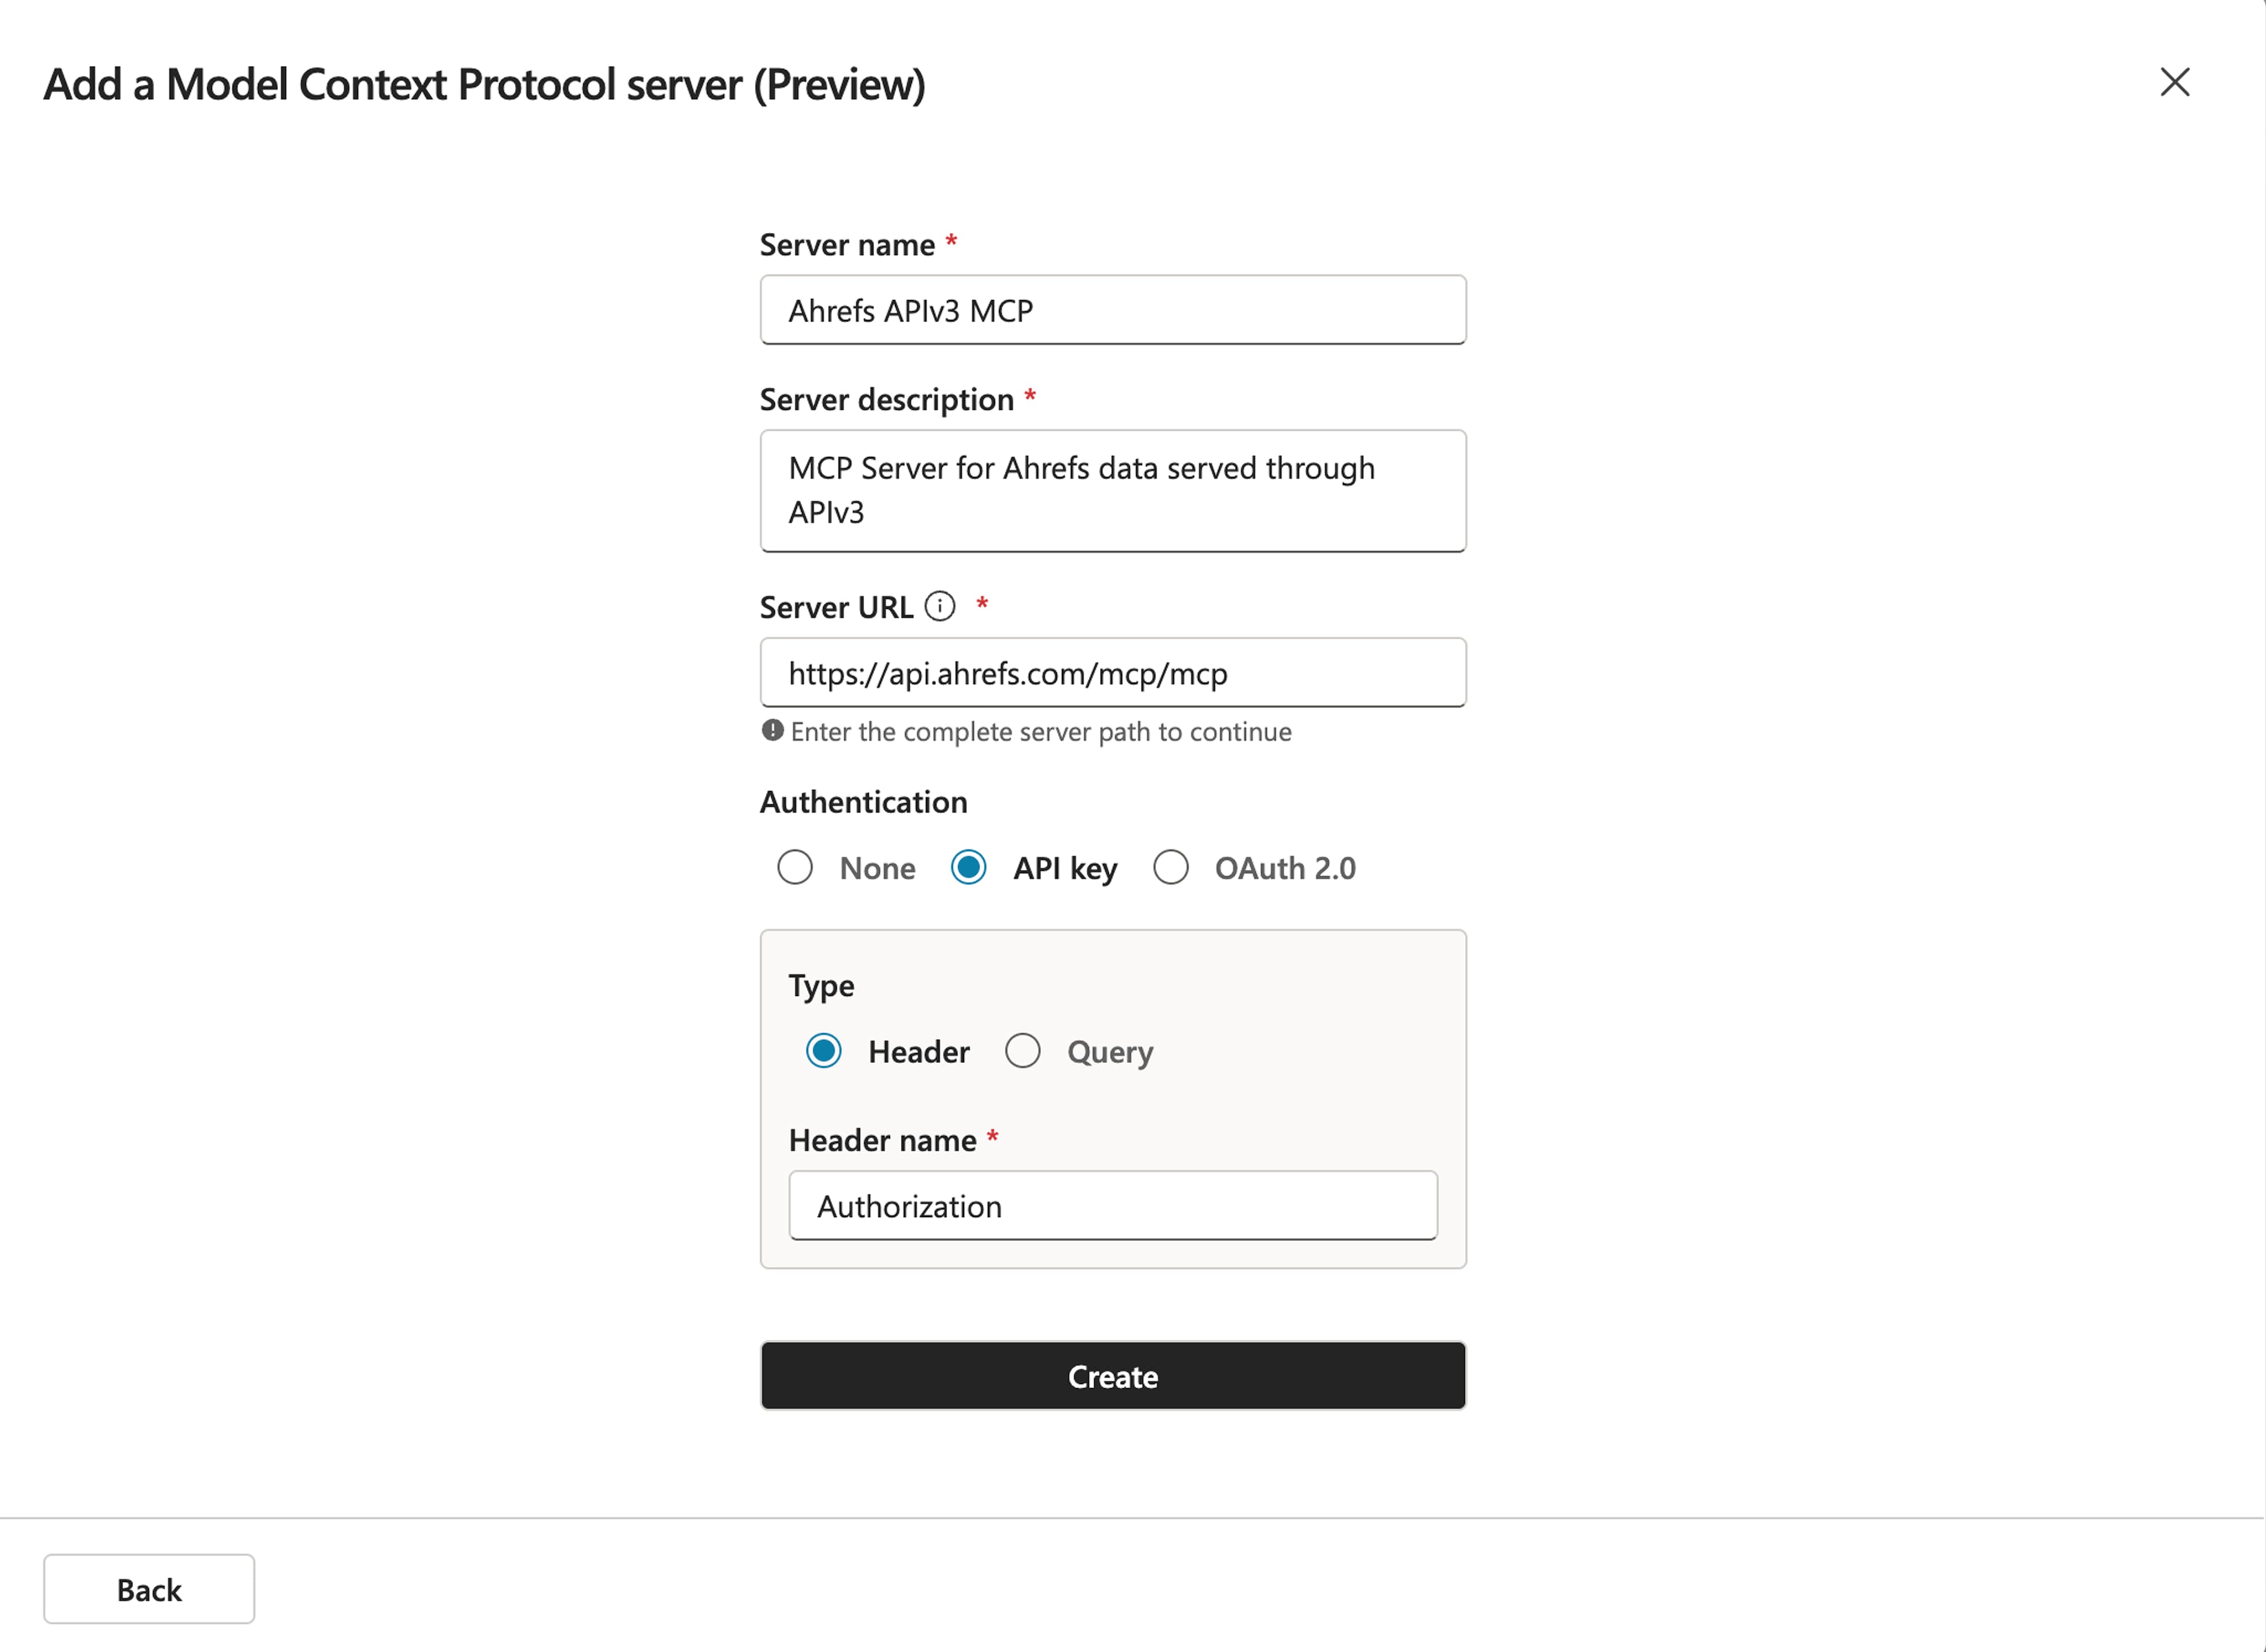The width and height of the screenshot is (2266, 1652).
Task: Click the Server name input field
Action: coord(1112,310)
